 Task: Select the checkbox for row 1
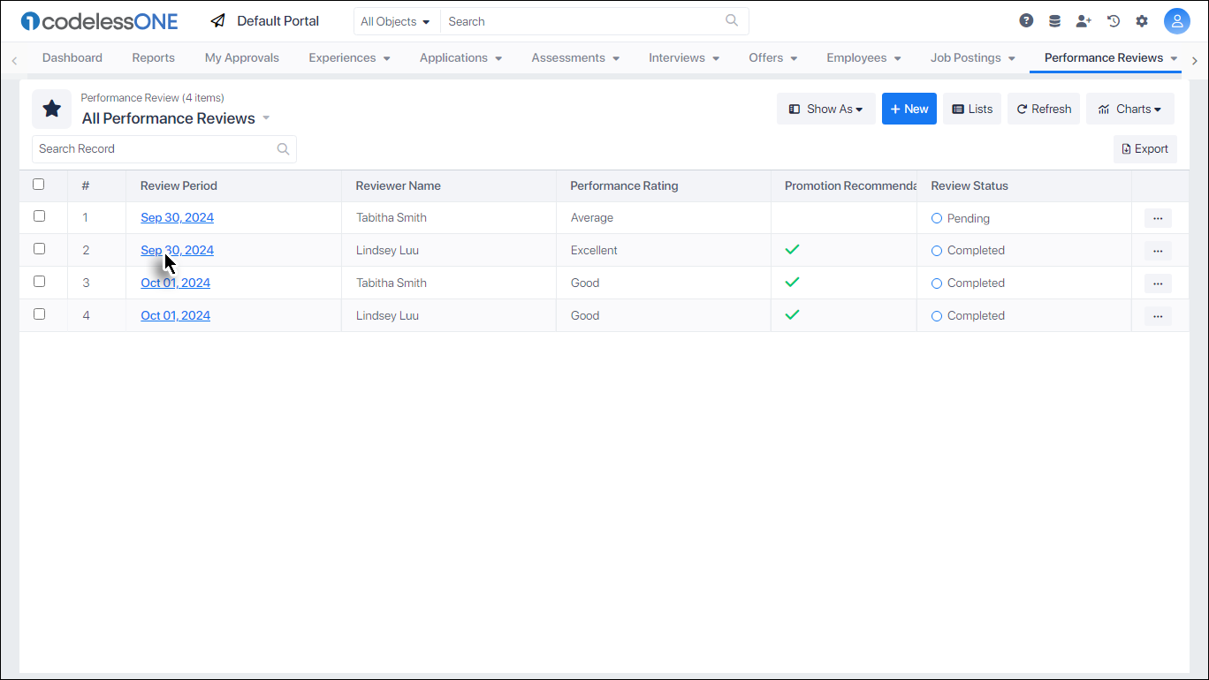pyautogui.click(x=39, y=215)
